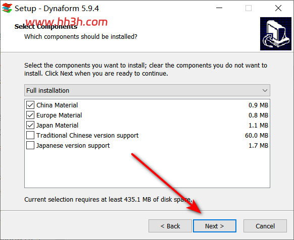Close the Setup window
This screenshot has height=240, width=294.
click(x=278, y=8)
